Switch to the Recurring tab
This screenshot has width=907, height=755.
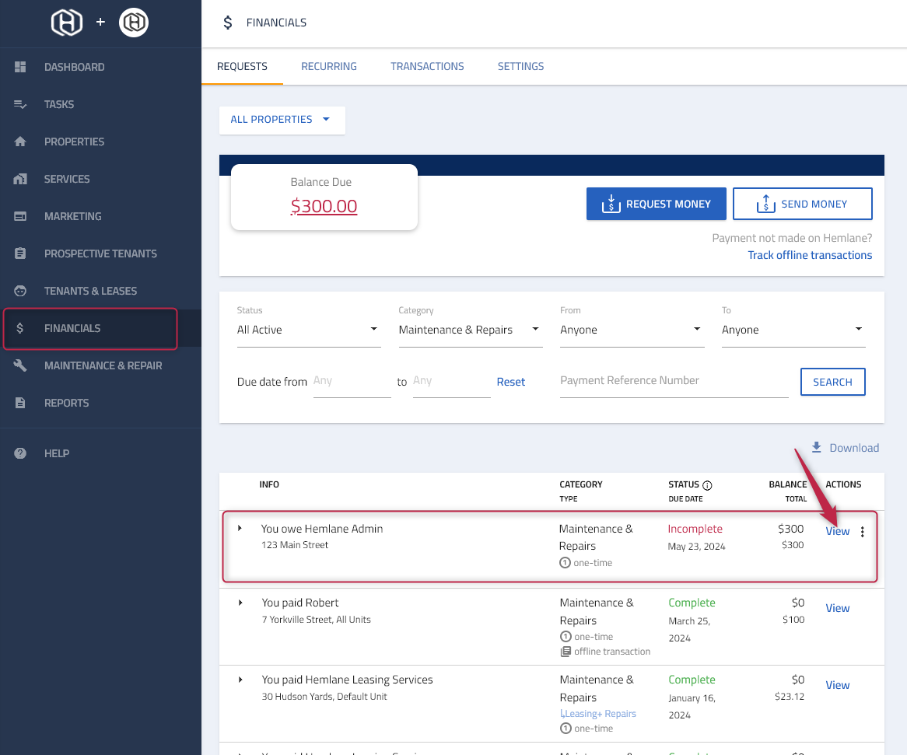tap(328, 67)
